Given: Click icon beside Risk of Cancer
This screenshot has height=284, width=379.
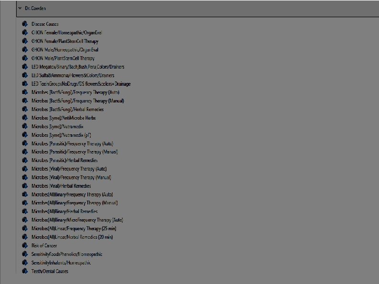Looking at the screenshot, I should point(25,245).
